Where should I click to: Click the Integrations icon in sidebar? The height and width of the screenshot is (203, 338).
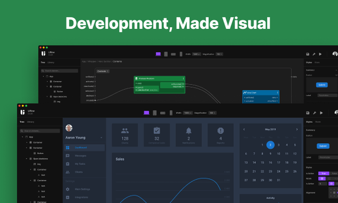67,198
